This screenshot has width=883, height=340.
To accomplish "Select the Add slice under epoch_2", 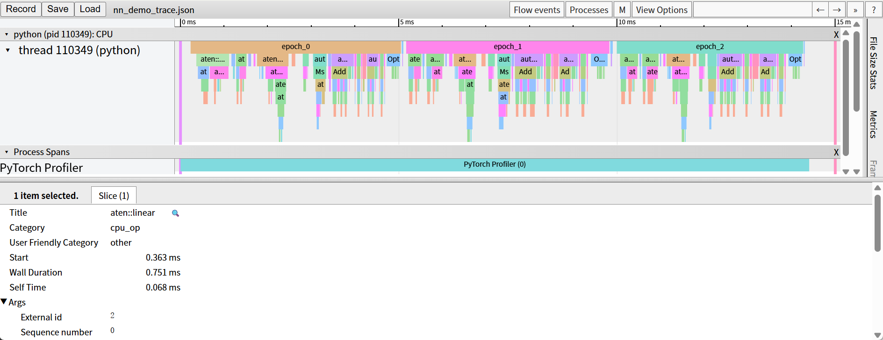I will pyautogui.click(x=727, y=72).
